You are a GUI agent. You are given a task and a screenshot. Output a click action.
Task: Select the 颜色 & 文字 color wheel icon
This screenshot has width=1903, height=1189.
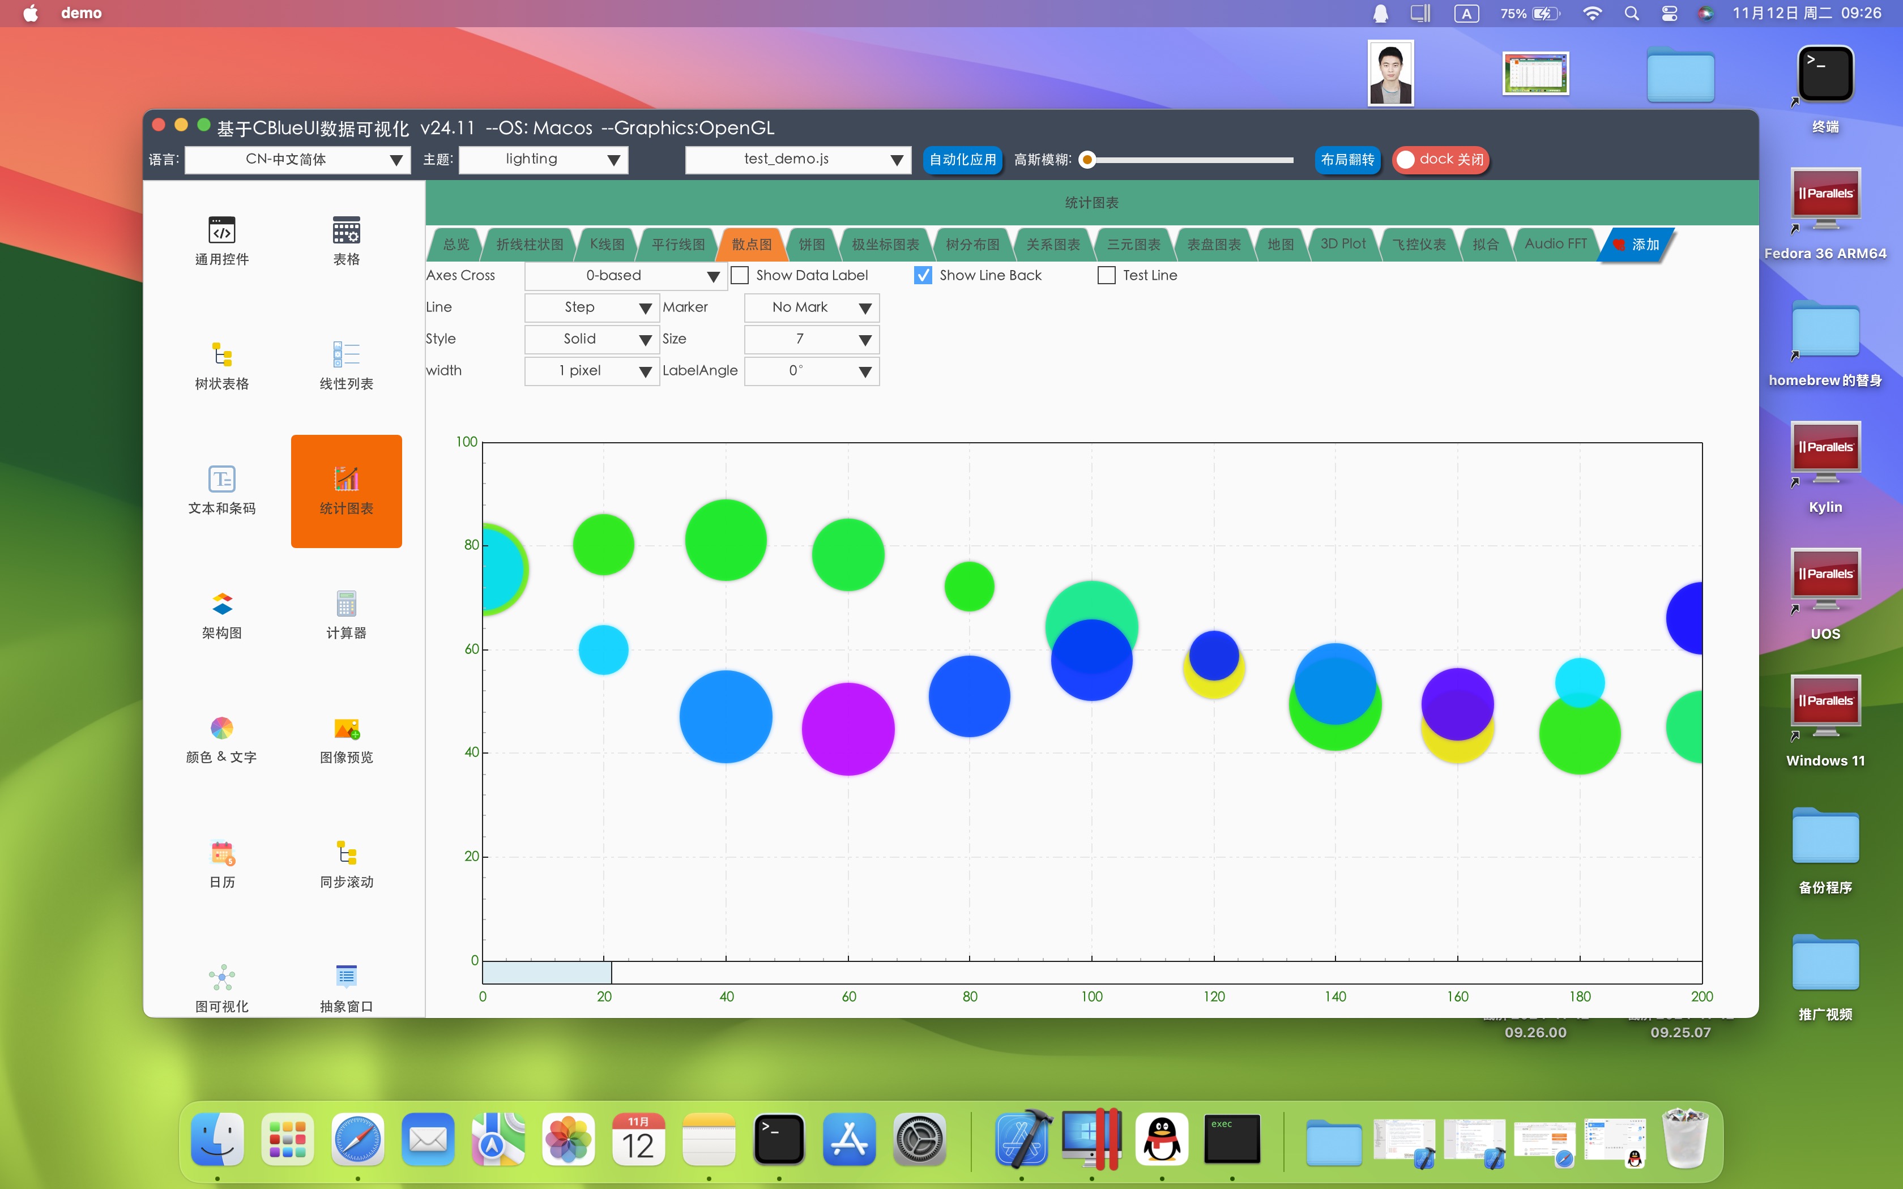click(x=222, y=729)
